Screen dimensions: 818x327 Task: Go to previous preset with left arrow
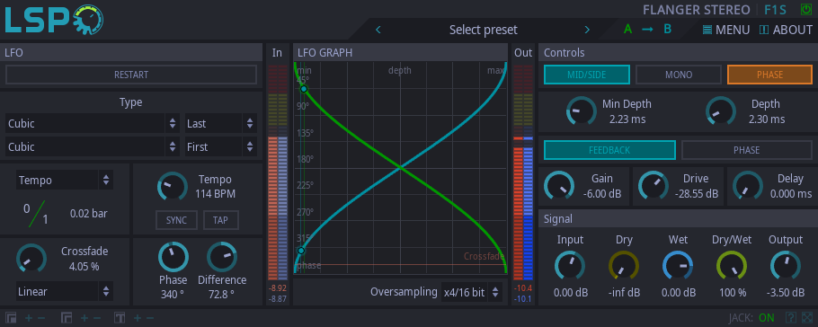click(378, 30)
